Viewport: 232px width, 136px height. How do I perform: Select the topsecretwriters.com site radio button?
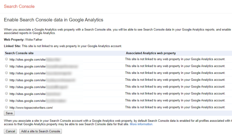click(x=6, y=107)
